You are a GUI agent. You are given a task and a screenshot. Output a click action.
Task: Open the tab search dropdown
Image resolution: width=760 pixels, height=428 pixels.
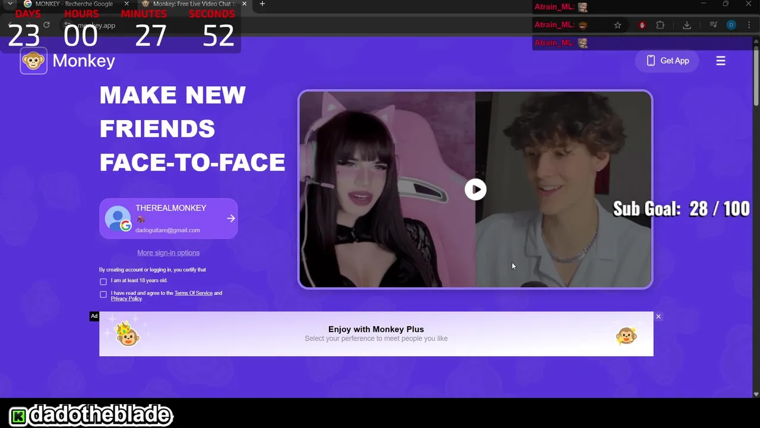click(9, 4)
